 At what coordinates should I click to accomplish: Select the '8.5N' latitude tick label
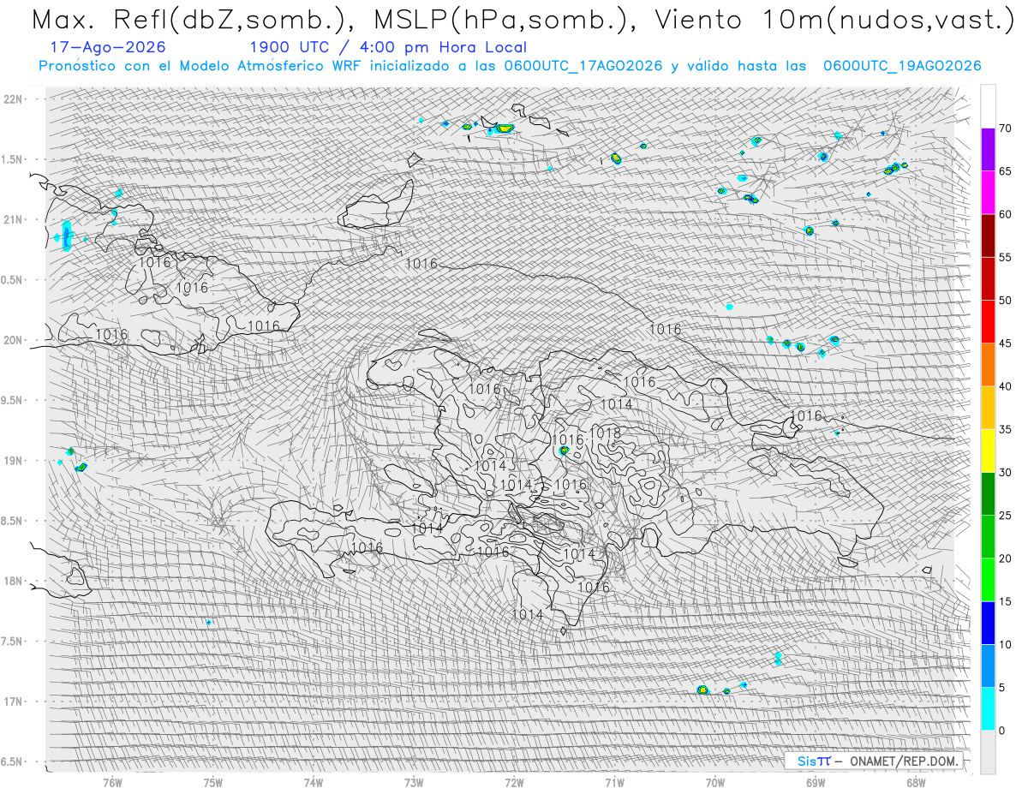click(x=13, y=521)
